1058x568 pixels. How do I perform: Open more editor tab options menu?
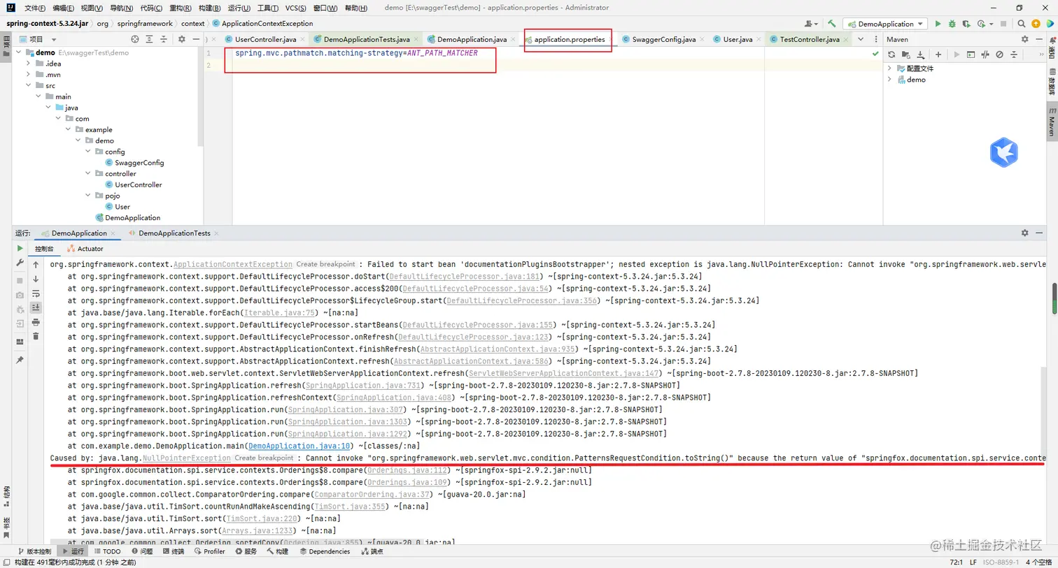(875, 39)
